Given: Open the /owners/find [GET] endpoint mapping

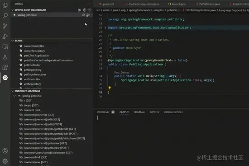Looking at the screenshot, I should pyautogui.click(x=36, y=157).
